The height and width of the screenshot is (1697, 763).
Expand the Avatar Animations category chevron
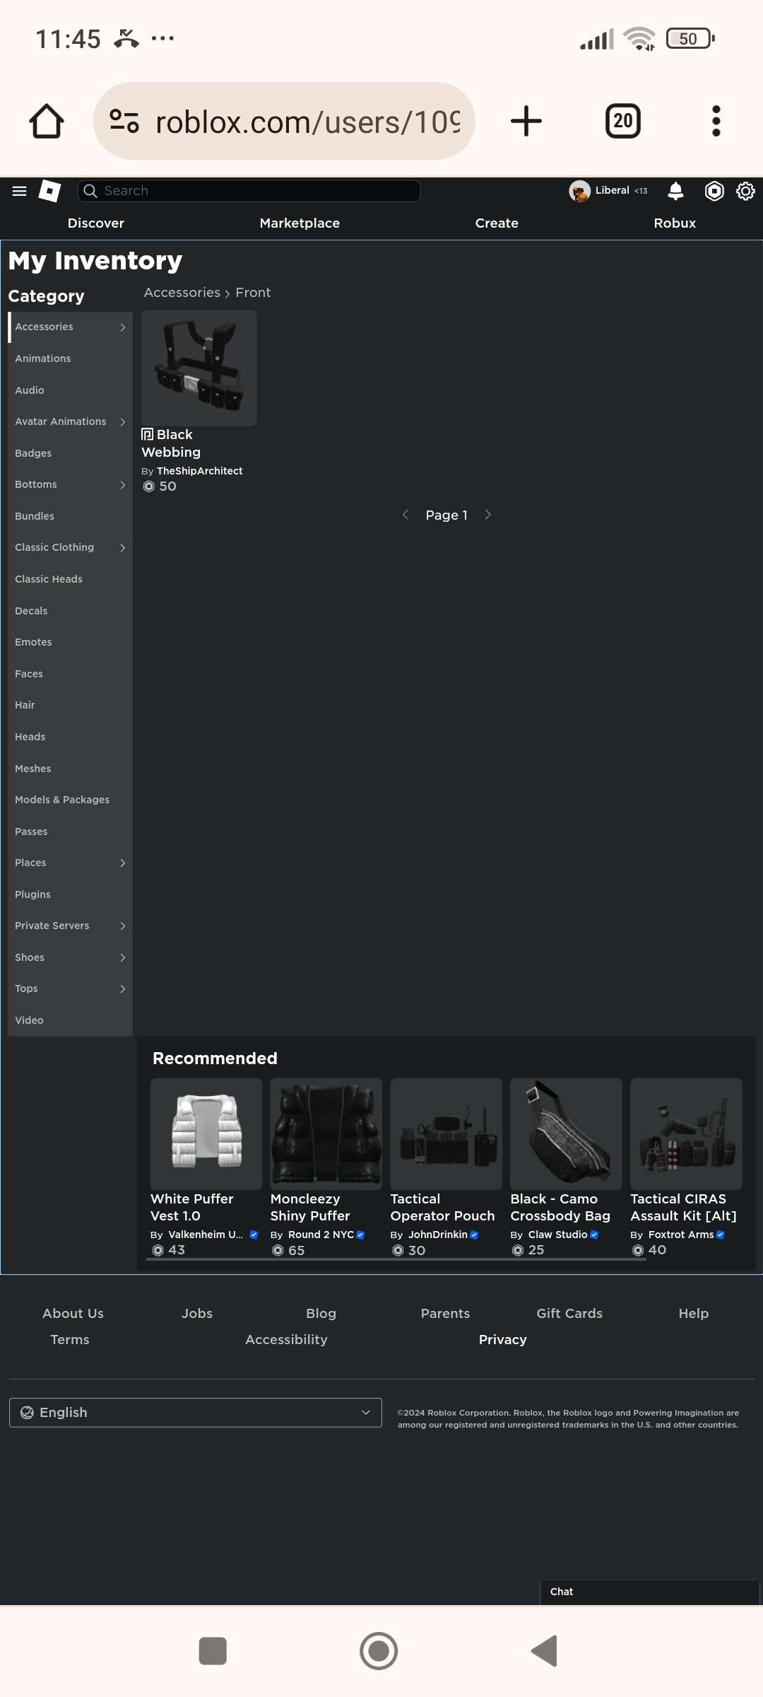point(122,422)
